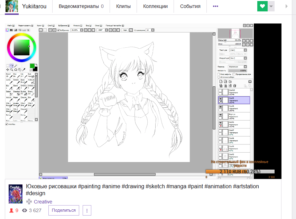Click the undo arrow in SAI toolbar

tap(40, 30)
